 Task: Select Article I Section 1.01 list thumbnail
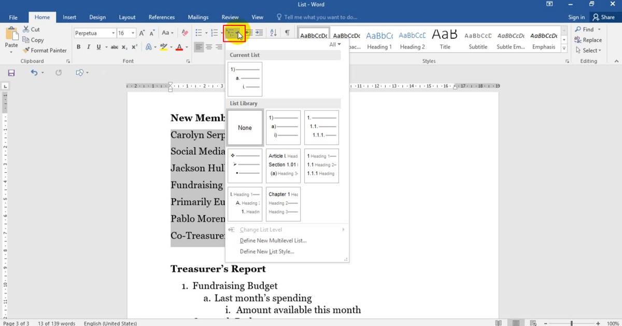point(283,166)
